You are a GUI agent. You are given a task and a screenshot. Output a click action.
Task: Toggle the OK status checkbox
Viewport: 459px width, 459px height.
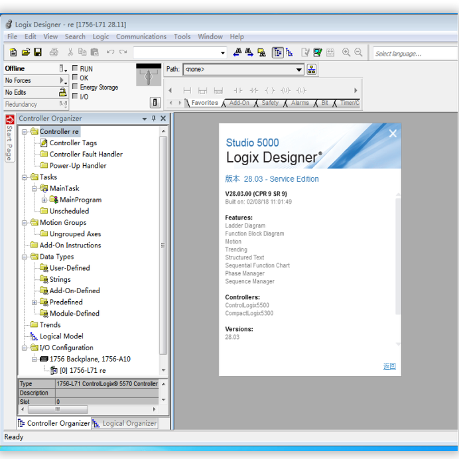tap(75, 78)
